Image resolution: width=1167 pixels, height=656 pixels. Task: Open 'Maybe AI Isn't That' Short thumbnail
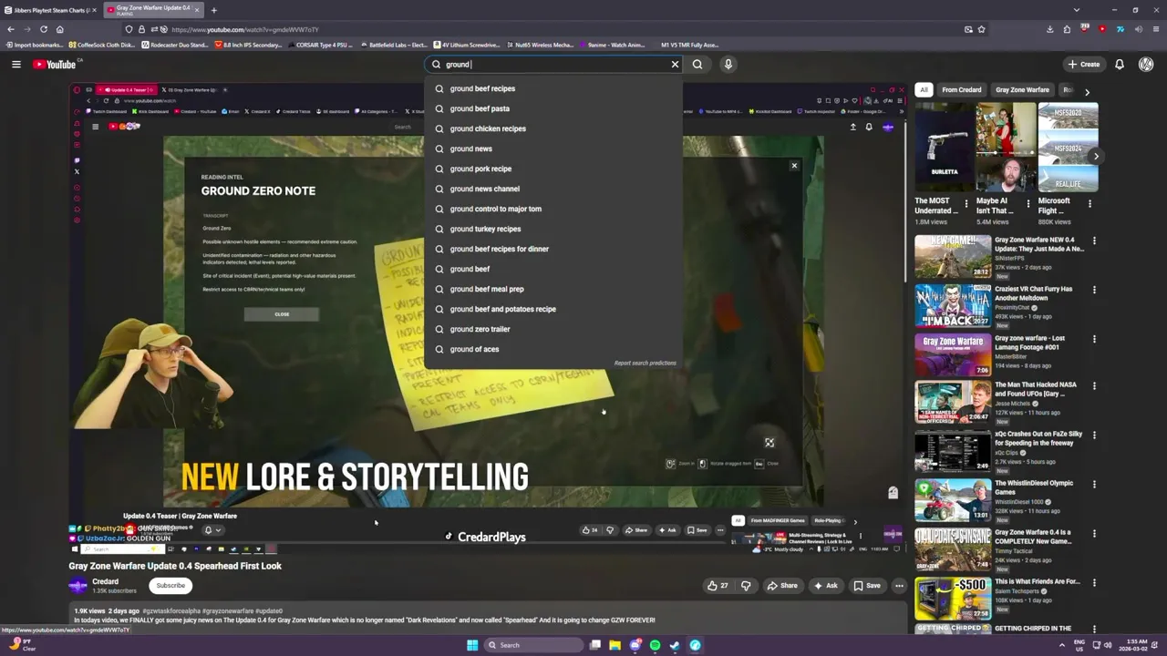pos(1007,147)
